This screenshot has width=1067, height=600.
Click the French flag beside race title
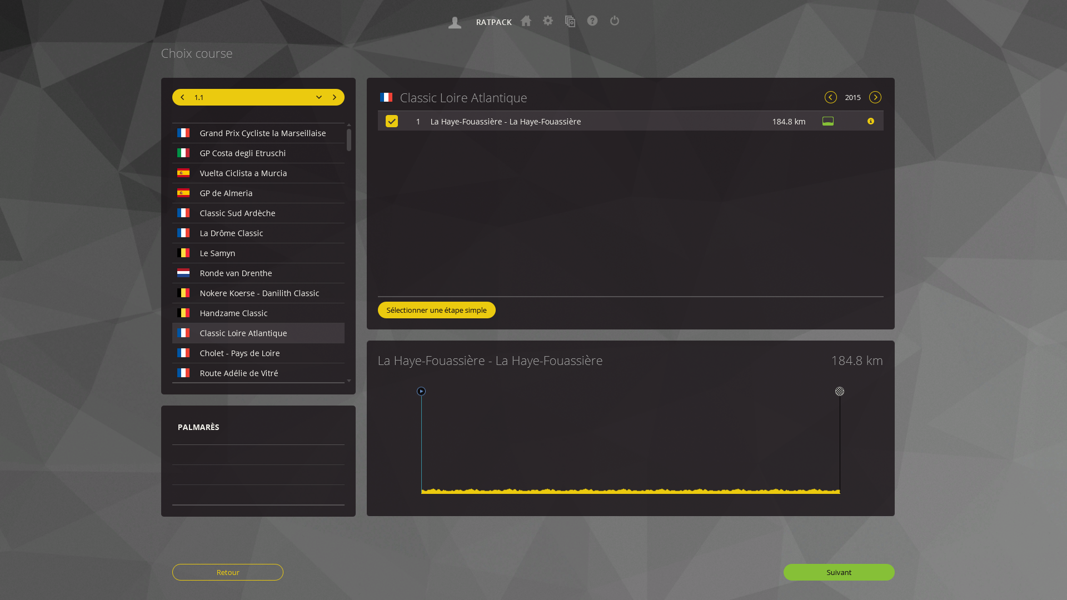click(x=386, y=97)
